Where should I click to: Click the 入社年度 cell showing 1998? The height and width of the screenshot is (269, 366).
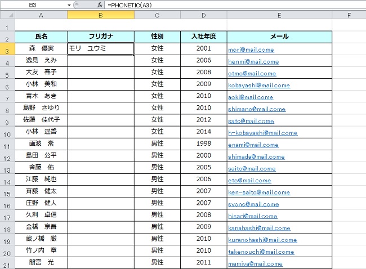pyautogui.click(x=204, y=144)
